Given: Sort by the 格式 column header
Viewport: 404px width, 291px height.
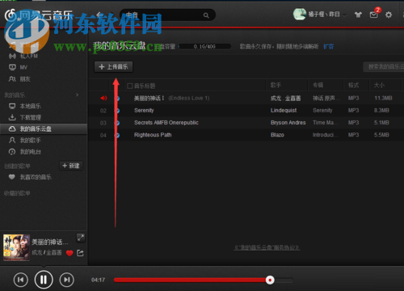Looking at the screenshot, I should pyautogui.click(x=353, y=85).
